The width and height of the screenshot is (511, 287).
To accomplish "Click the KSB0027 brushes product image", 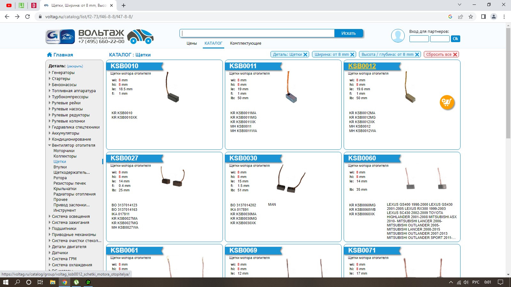I will click(x=173, y=177).
